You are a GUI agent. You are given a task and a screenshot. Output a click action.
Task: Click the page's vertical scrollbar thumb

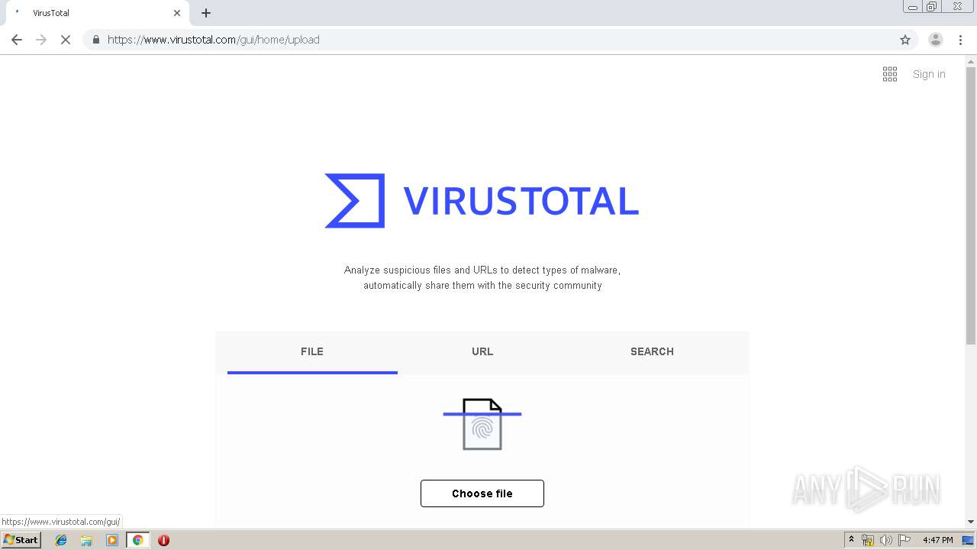(971, 205)
